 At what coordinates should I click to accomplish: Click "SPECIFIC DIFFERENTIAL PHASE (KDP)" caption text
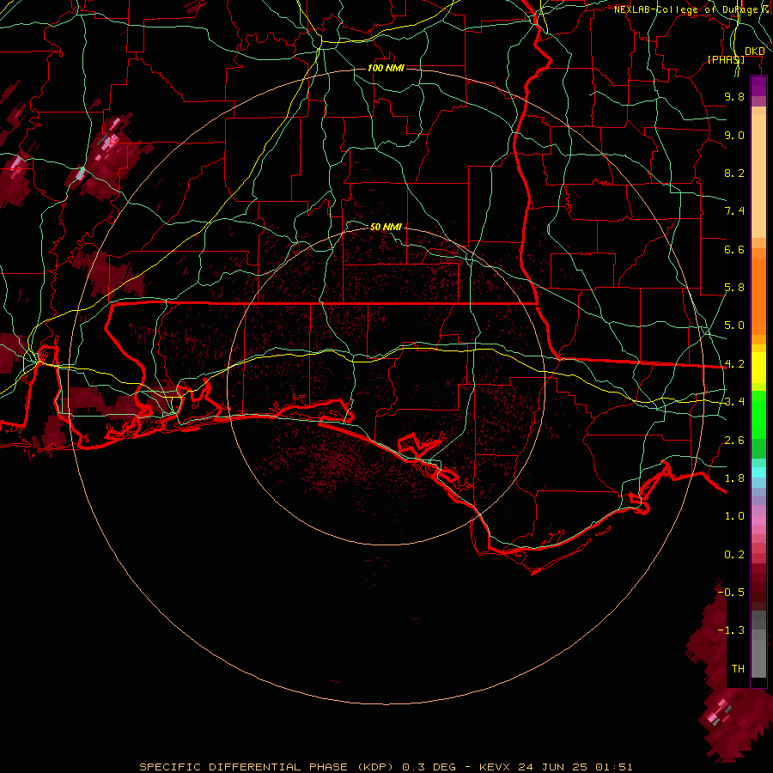click(265, 767)
